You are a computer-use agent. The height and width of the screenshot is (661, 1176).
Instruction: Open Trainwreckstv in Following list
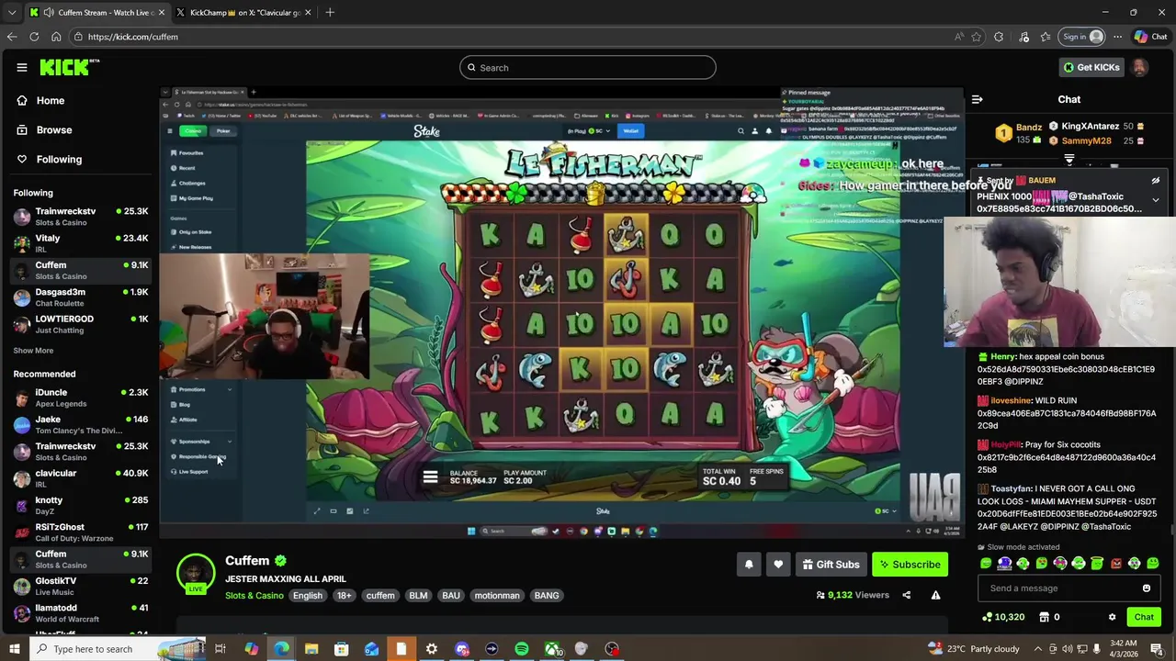[80, 216]
